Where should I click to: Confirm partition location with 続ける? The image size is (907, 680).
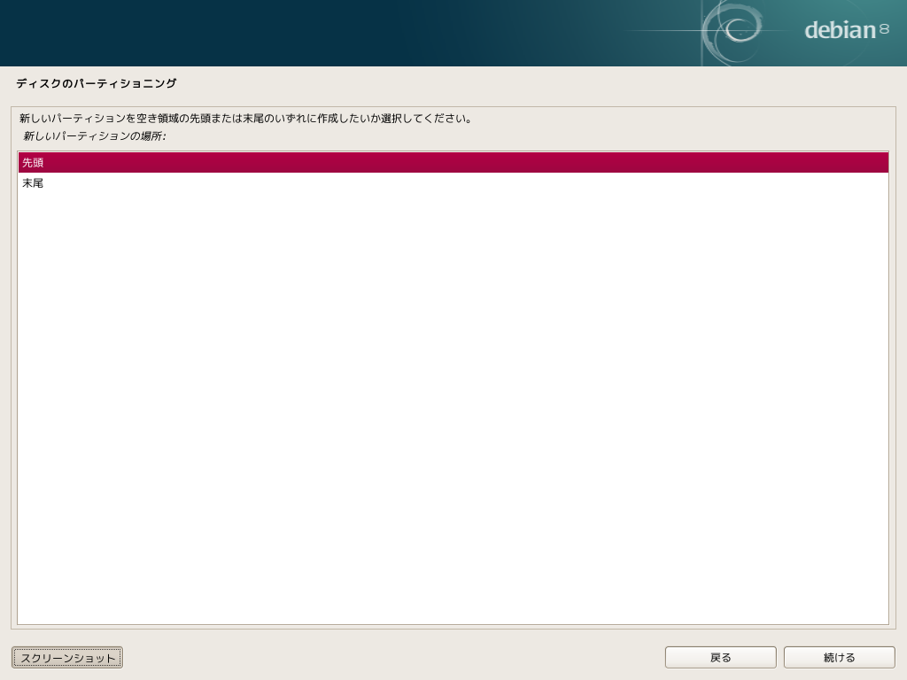(x=838, y=657)
